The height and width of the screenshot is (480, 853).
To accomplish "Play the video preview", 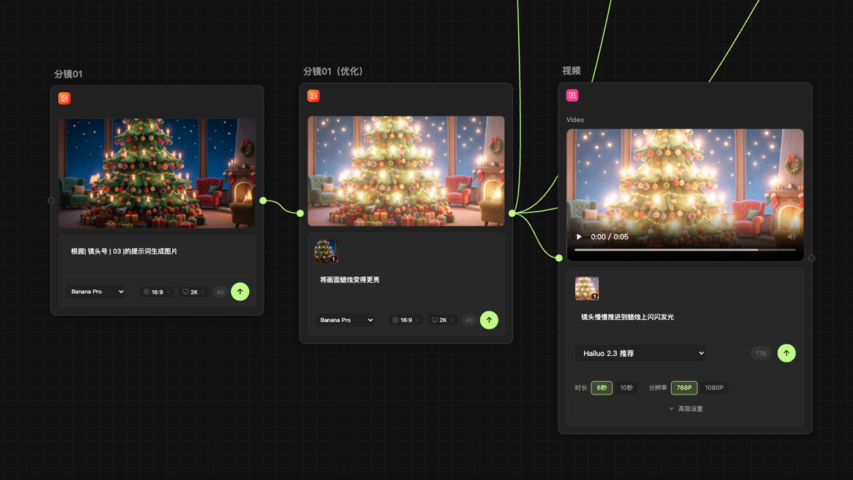I will (x=579, y=237).
